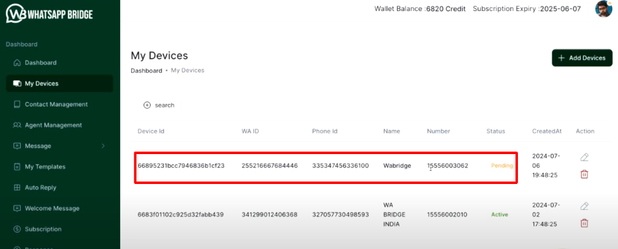Click the Action column header
Image resolution: width=618 pixels, height=249 pixels.
pos(585,131)
